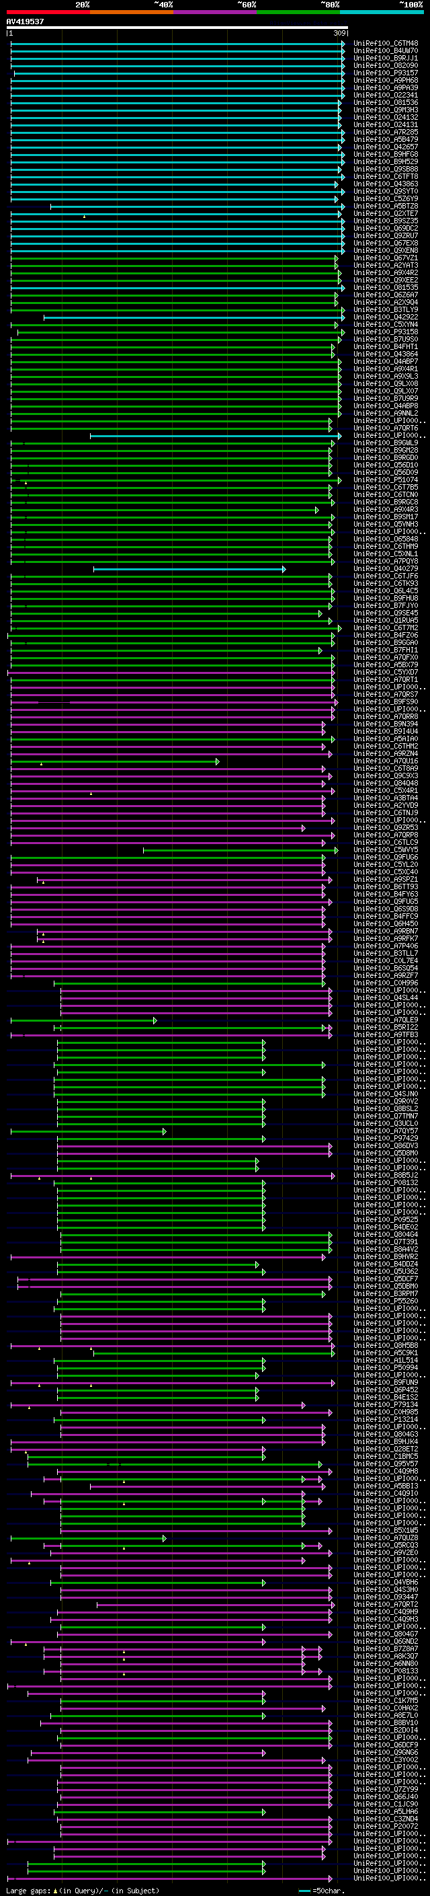Click hit label UniRef100_P51074
Screen dimensions: 430x1896
(x=386, y=480)
